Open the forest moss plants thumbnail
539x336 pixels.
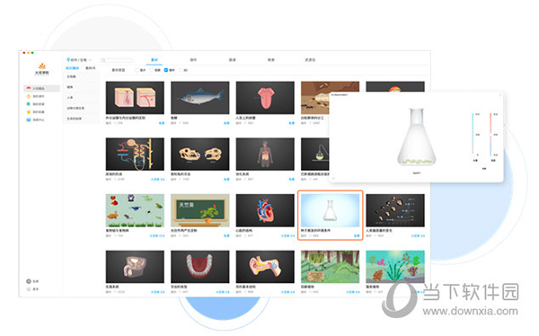click(x=330, y=267)
